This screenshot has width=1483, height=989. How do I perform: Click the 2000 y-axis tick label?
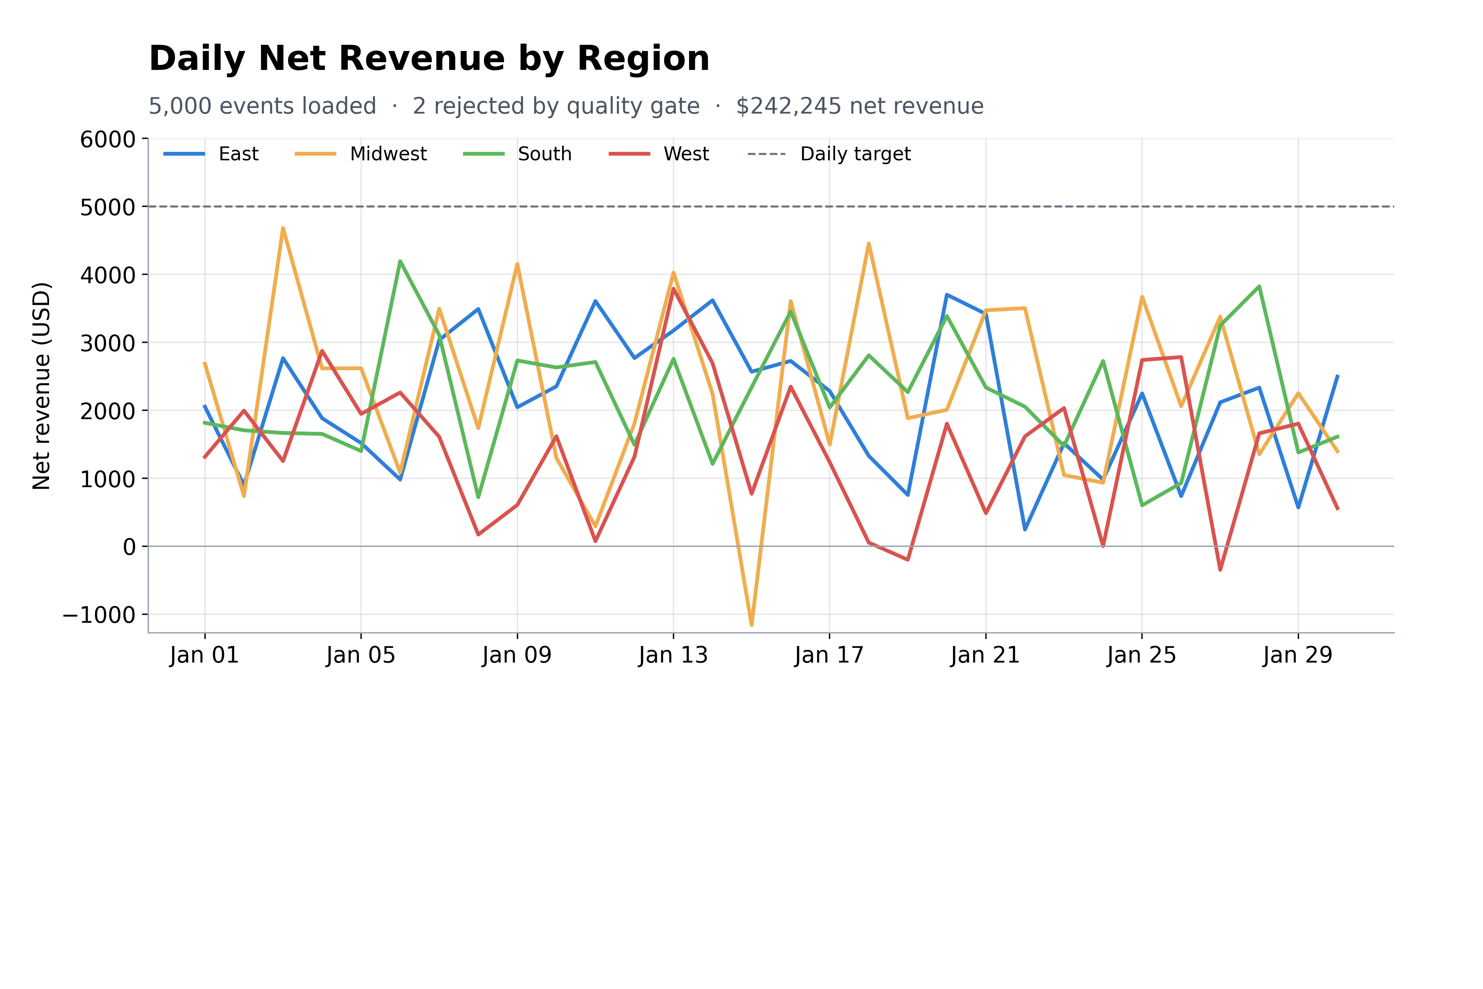[x=108, y=411]
